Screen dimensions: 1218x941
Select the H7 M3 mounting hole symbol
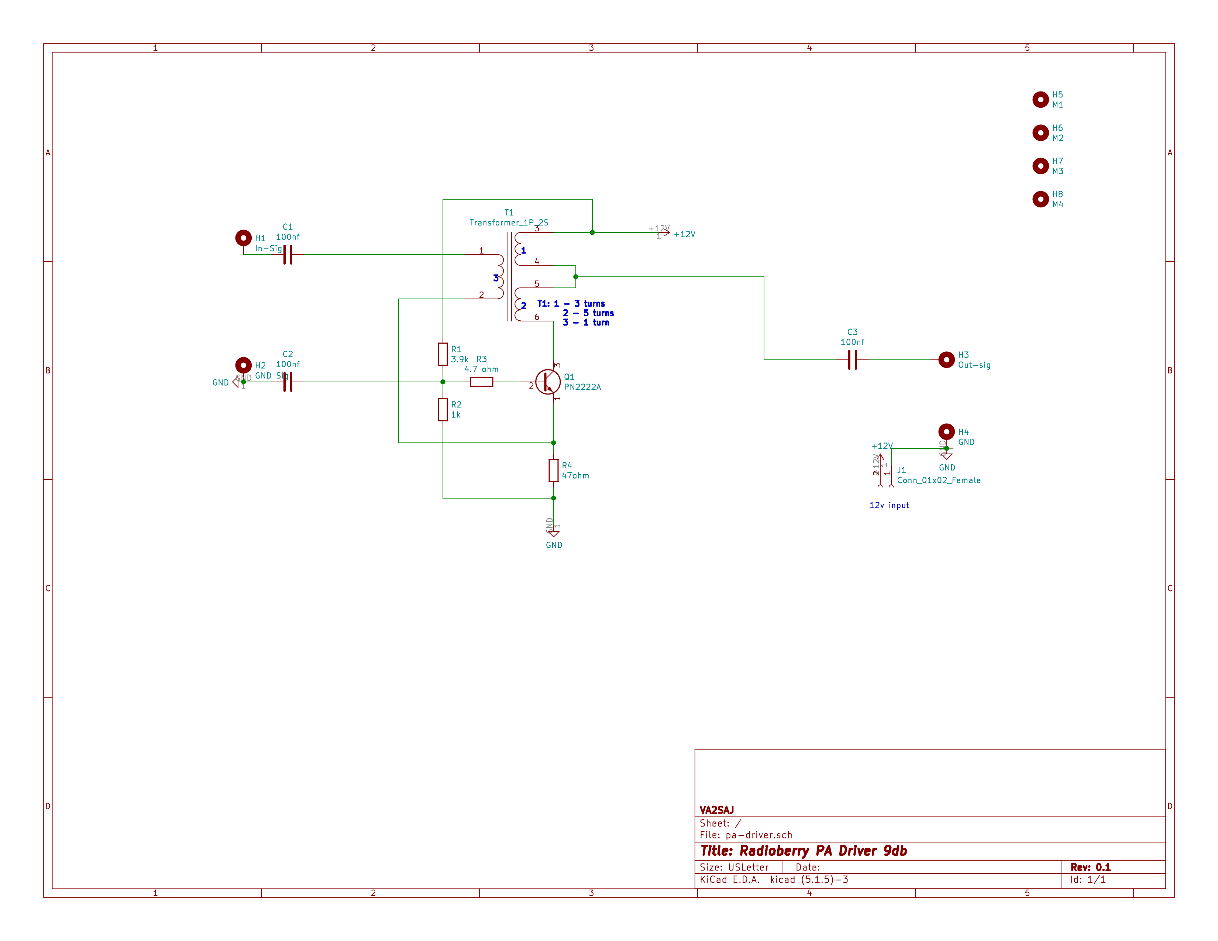click(1041, 166)
